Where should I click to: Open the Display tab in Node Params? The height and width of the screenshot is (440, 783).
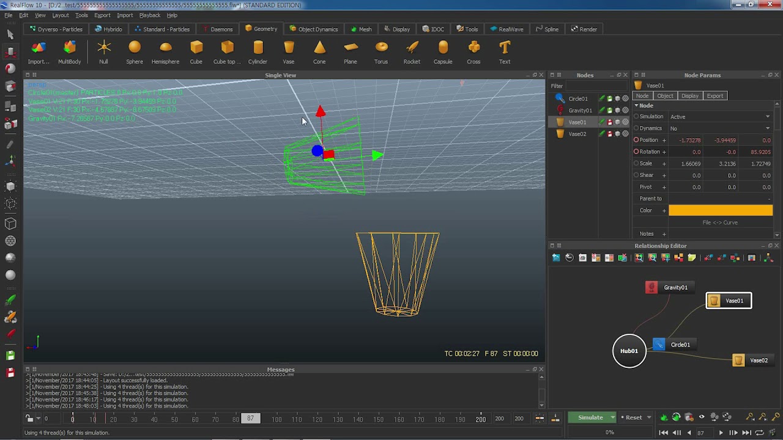click(x=690, y=96)
